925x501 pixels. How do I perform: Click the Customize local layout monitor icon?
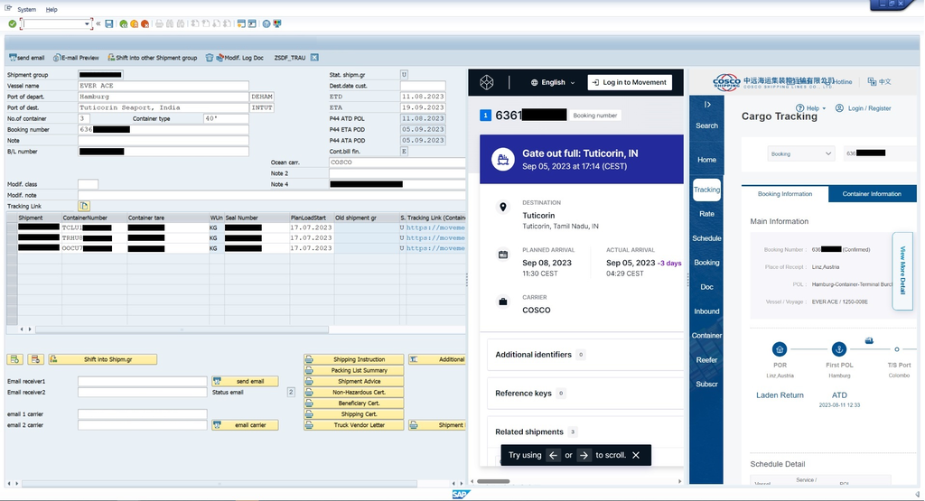click(277, 23)
